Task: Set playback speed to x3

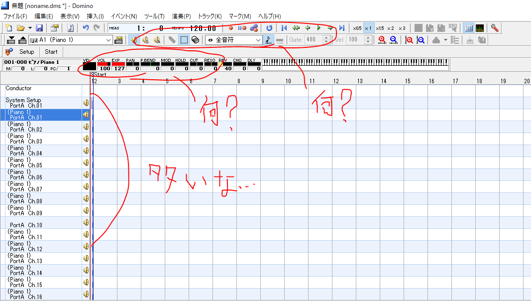Action: (402, 28)
